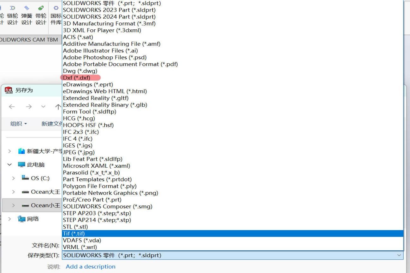Screen dimensions: 410x273
Task: Open the recent locations chevron dropdown
Action: pos(44,107)
